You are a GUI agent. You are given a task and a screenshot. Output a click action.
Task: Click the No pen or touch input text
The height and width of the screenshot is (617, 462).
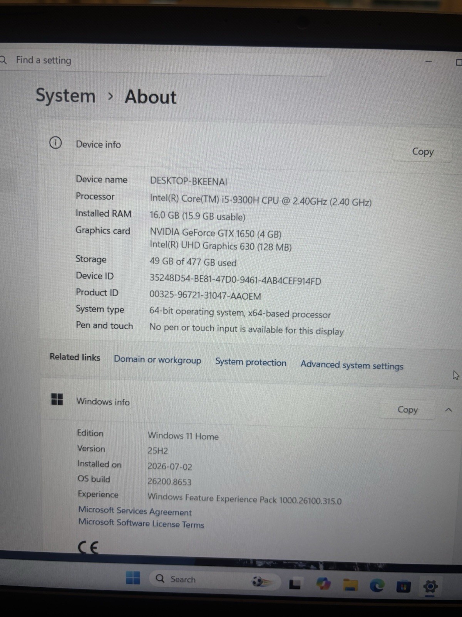tap(246, 329)
